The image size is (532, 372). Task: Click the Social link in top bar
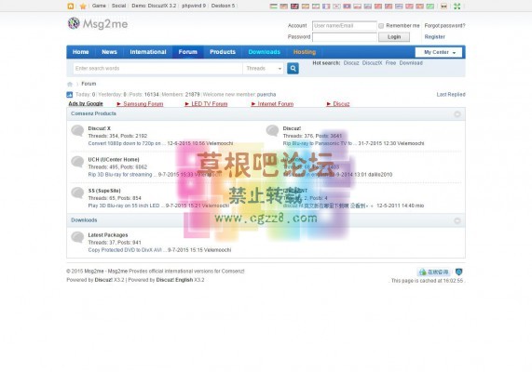click(x=118, y=6)
